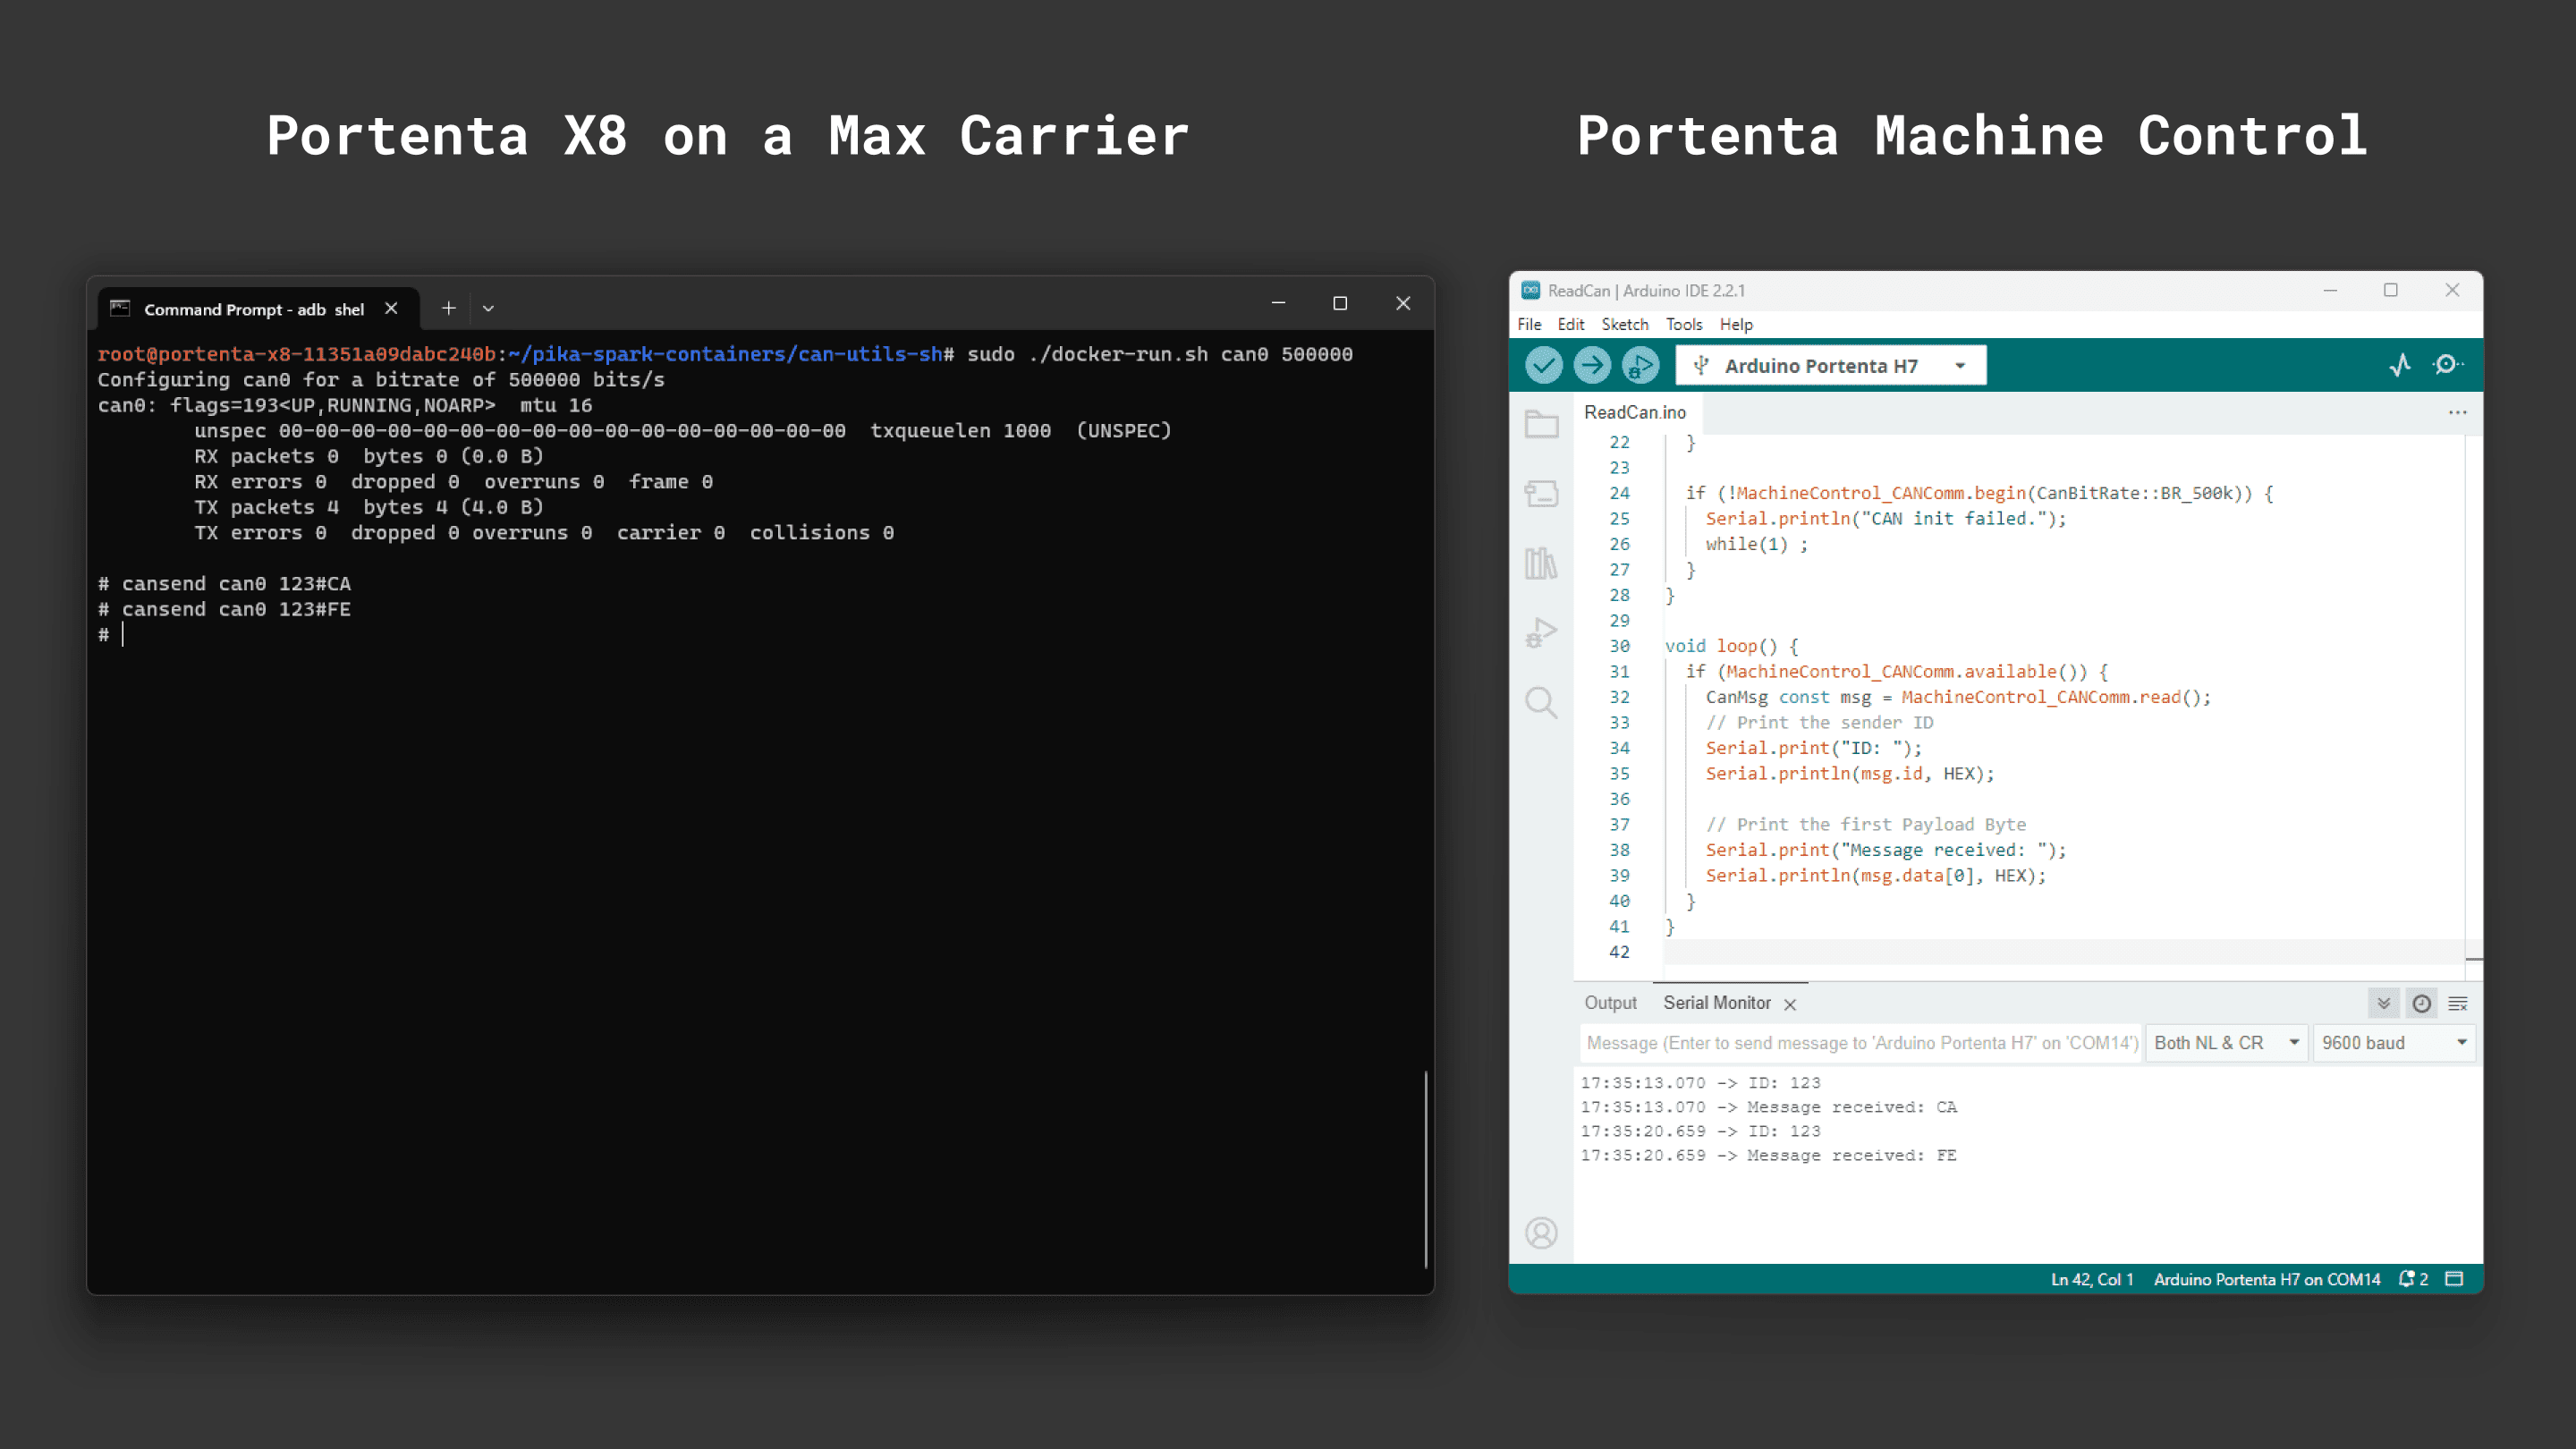Open Serial Monitor magnifier icon in toolbar
This screenshot has height=1449, width=2576.
tap(2447, 365)
